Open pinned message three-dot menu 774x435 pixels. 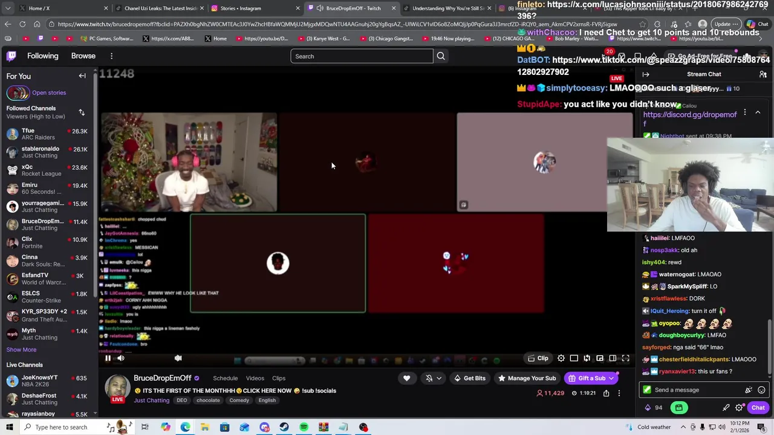click(x=745, y=112)
